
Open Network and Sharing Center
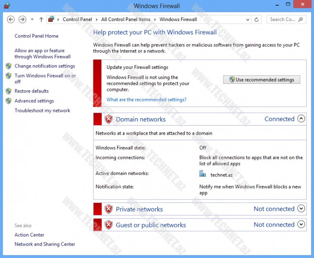[x=45, y=244]
